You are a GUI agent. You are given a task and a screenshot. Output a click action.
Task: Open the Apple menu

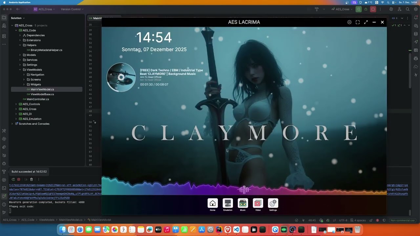coord(4,2)
